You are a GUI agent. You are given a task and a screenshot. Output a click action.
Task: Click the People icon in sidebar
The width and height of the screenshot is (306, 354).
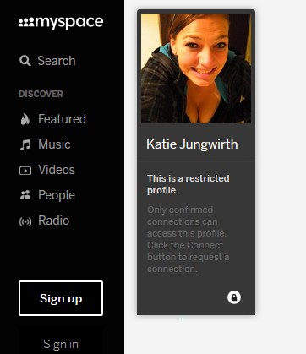point(25,195)
